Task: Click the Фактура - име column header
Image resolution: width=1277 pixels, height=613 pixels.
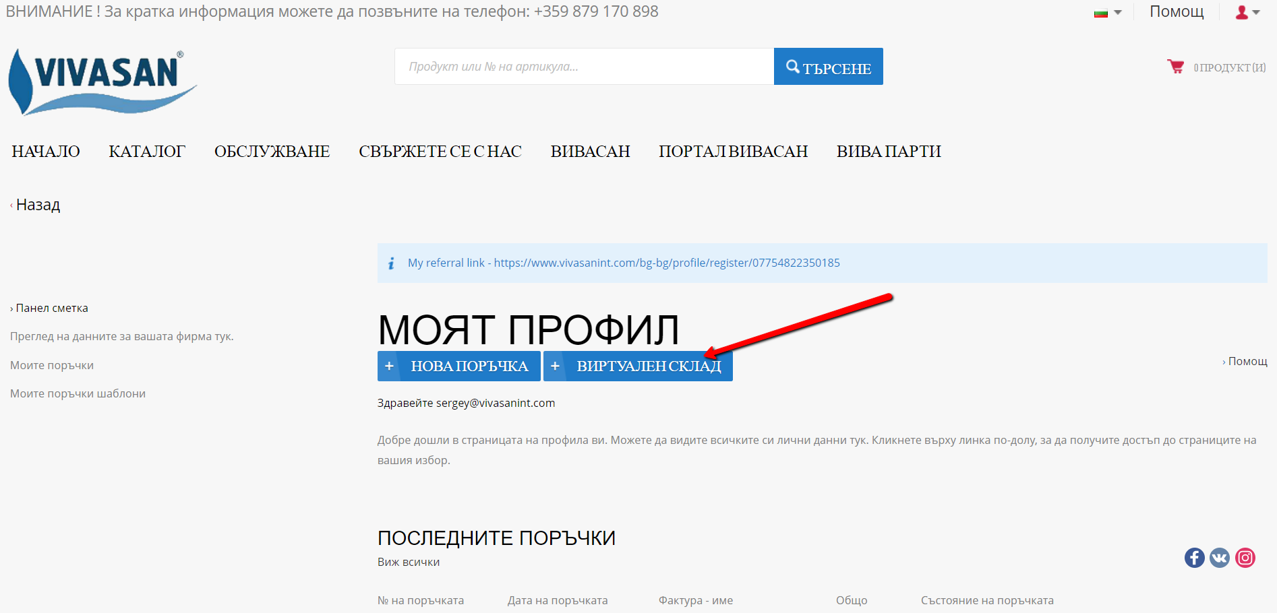Action: (696, 601)
